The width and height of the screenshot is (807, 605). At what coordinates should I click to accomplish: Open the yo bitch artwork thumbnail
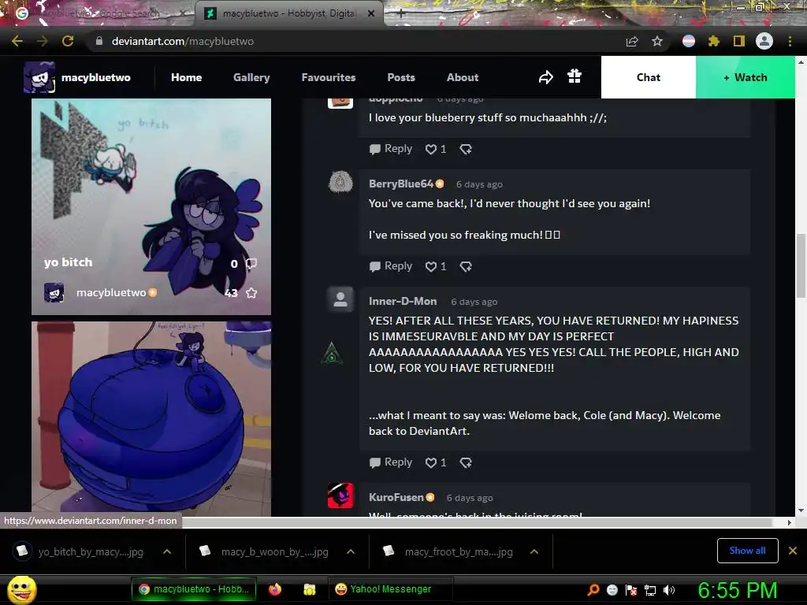tap(151, 207)
